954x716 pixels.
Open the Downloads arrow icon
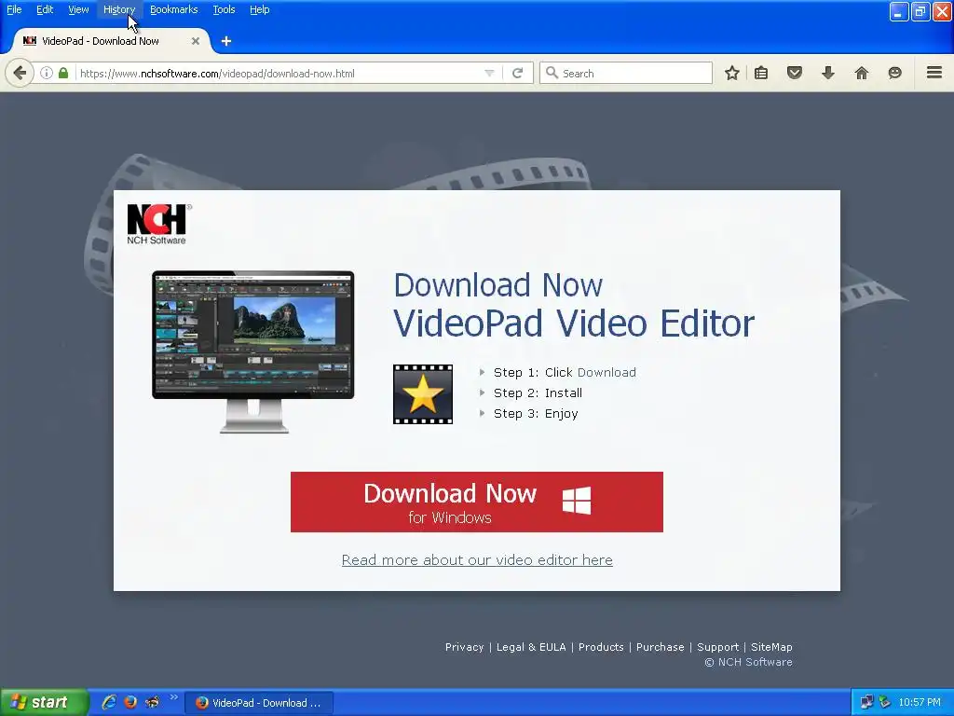click(x=828, y=73)
